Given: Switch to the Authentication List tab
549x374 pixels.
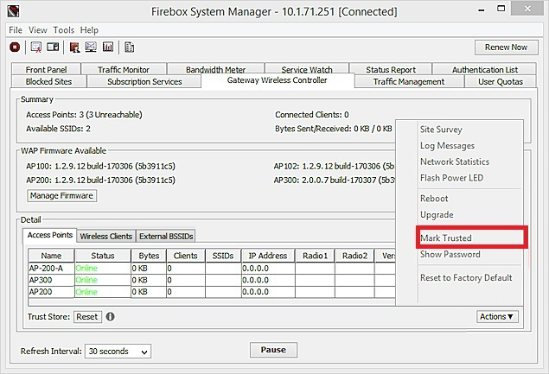Looking at the screenshot, I should pos(484,69).
